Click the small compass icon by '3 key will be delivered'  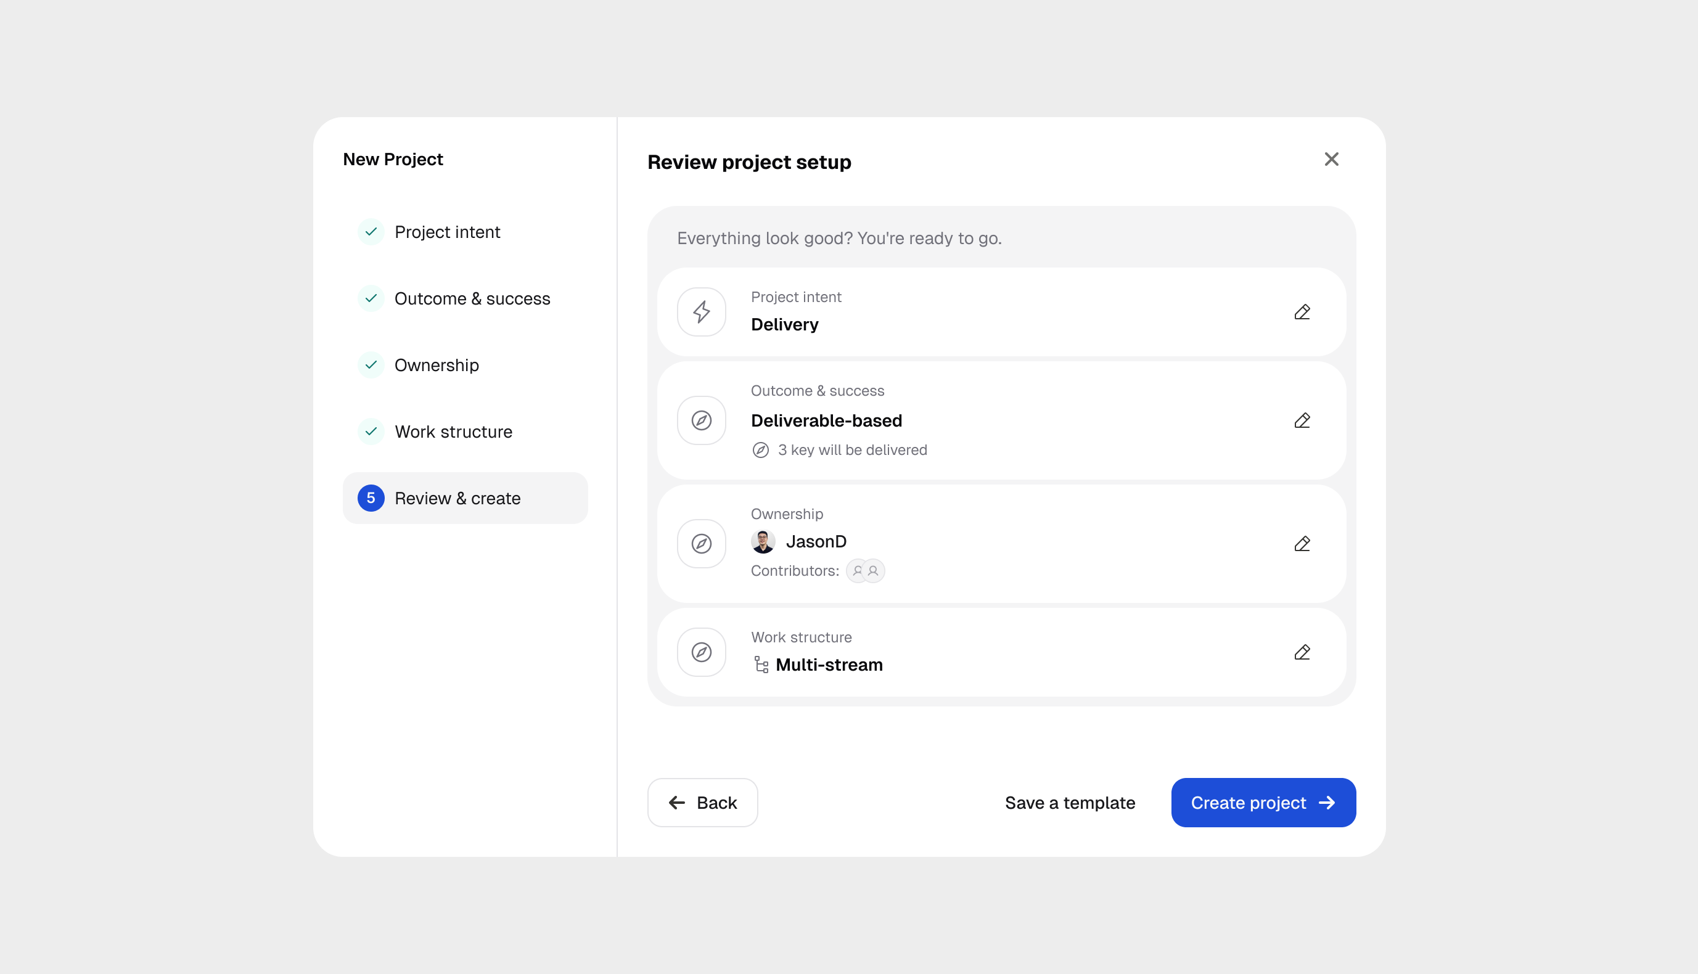760,450
